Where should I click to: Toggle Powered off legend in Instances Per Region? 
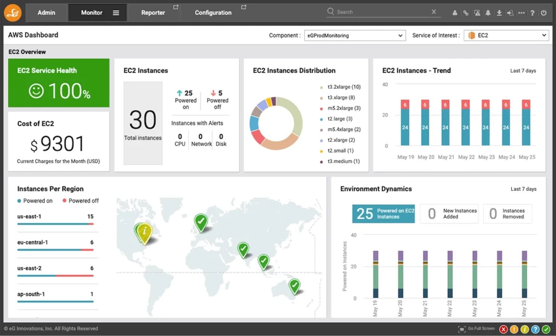80,201
